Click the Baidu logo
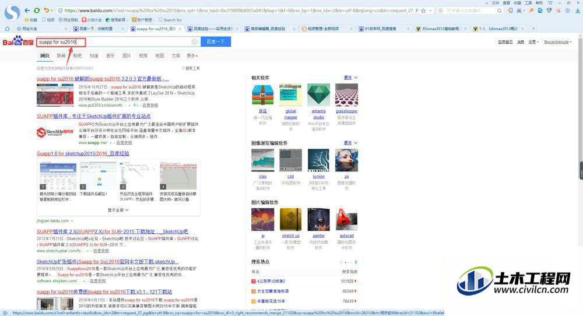Screen dimensions: 583x316 (18, 41)
